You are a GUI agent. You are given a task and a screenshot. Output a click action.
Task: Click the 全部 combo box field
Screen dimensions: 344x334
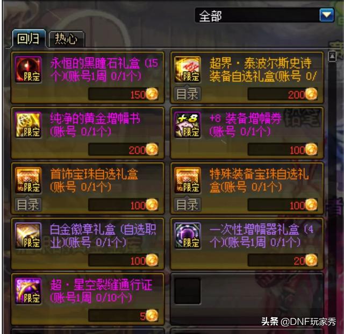[264, 15]
